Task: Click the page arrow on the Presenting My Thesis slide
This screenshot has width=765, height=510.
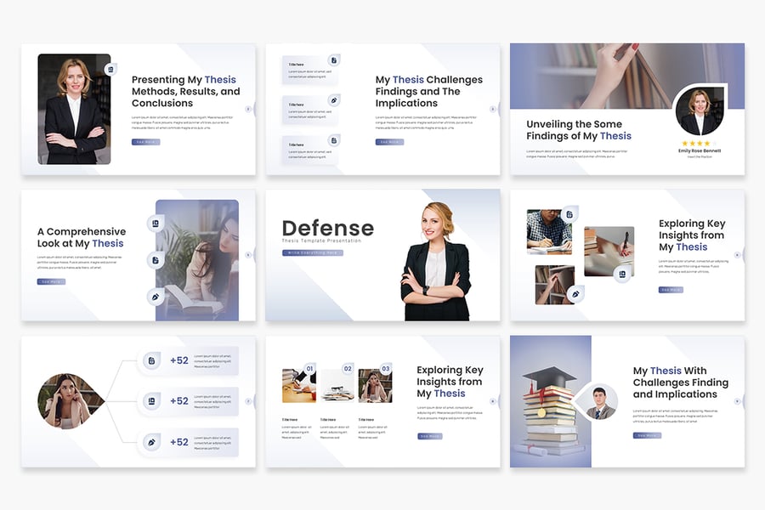Action: (248, 109)
